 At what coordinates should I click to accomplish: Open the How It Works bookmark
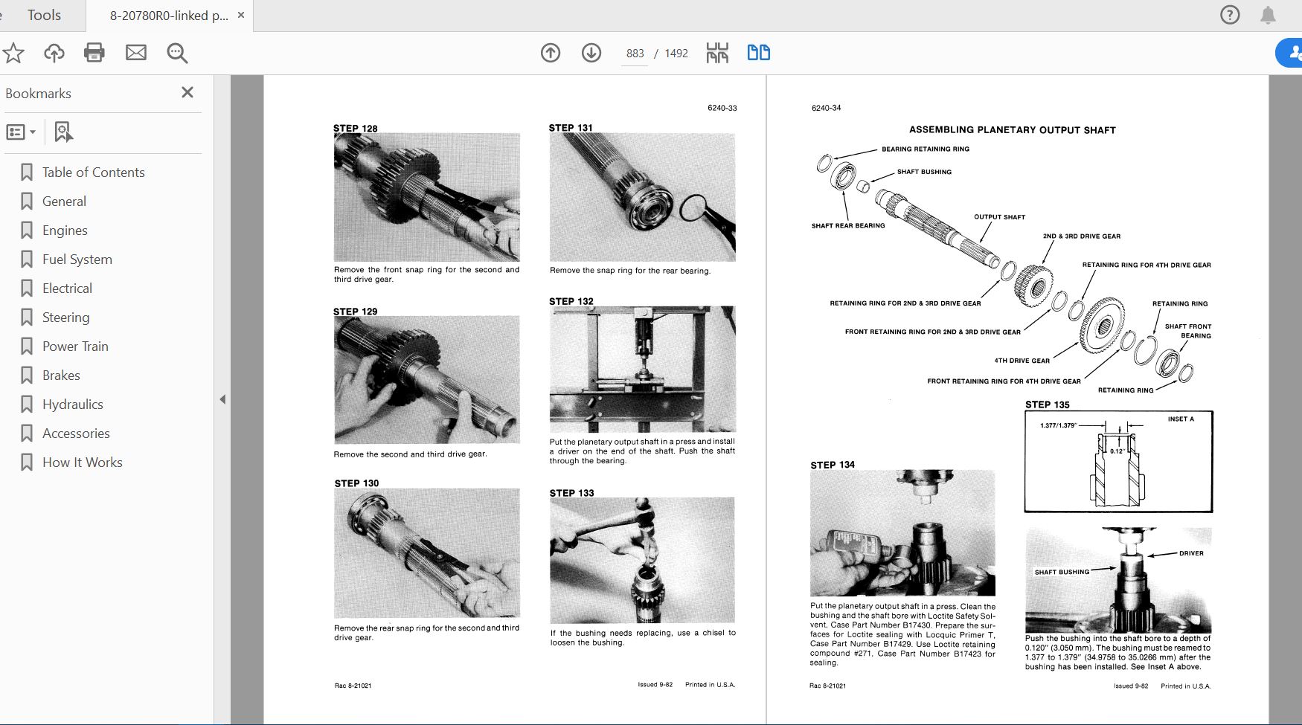click(x=82, y=463)
